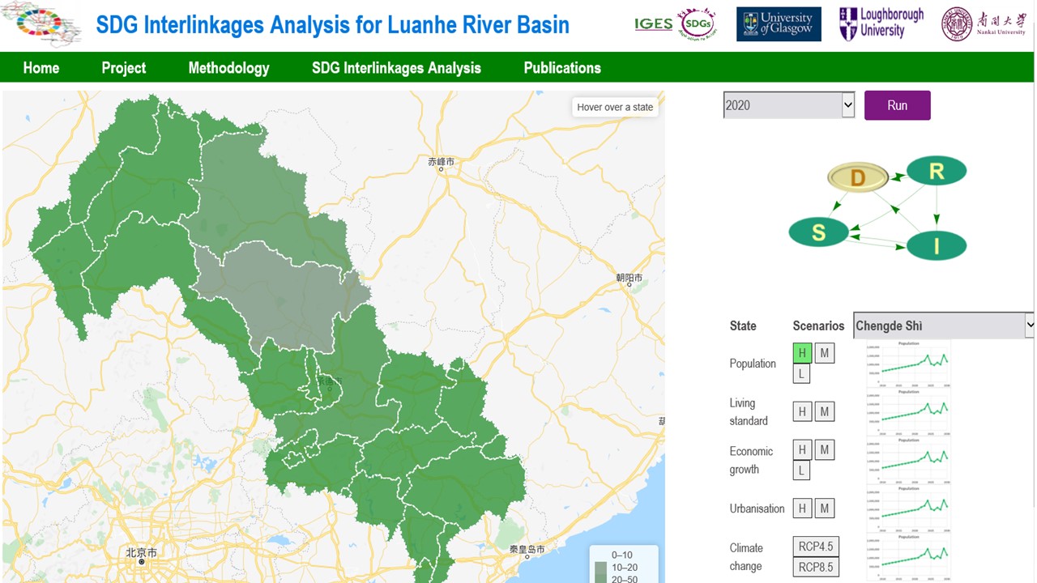Click the D node in the diagram
The image size is (1037, 583).
click(858, 177)
